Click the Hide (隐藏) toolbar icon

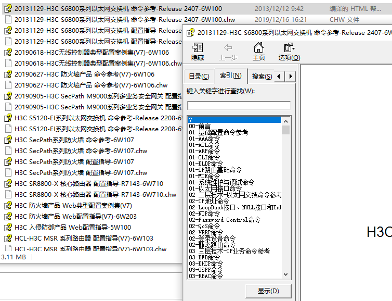tap(198, 47)
